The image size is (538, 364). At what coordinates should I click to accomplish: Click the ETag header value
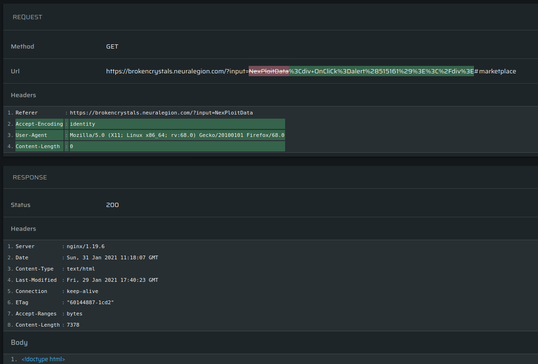click(x=90, y=303)
